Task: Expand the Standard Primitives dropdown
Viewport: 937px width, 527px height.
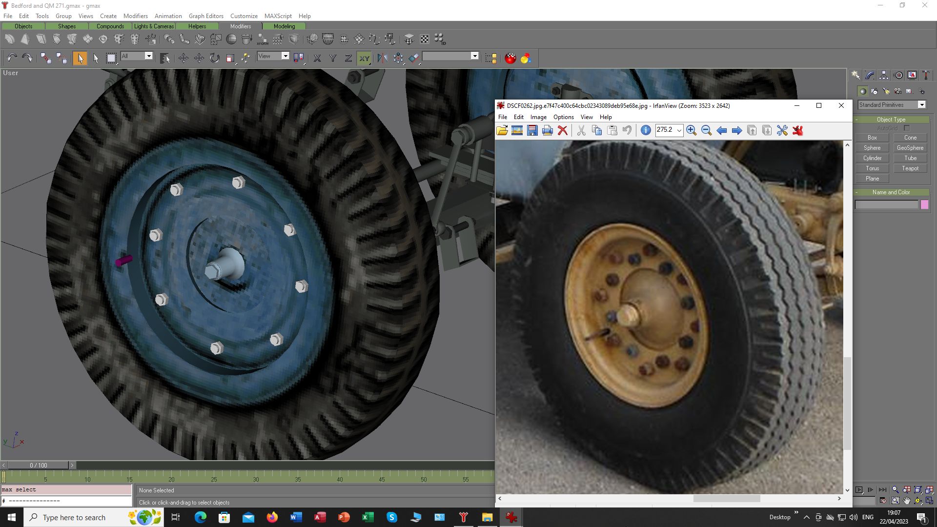Action: [921, 105]
